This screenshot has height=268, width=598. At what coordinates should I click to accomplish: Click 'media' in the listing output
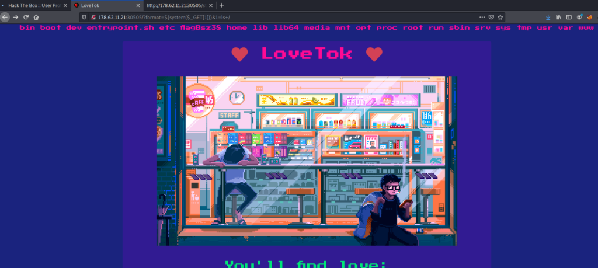point(317,28)
